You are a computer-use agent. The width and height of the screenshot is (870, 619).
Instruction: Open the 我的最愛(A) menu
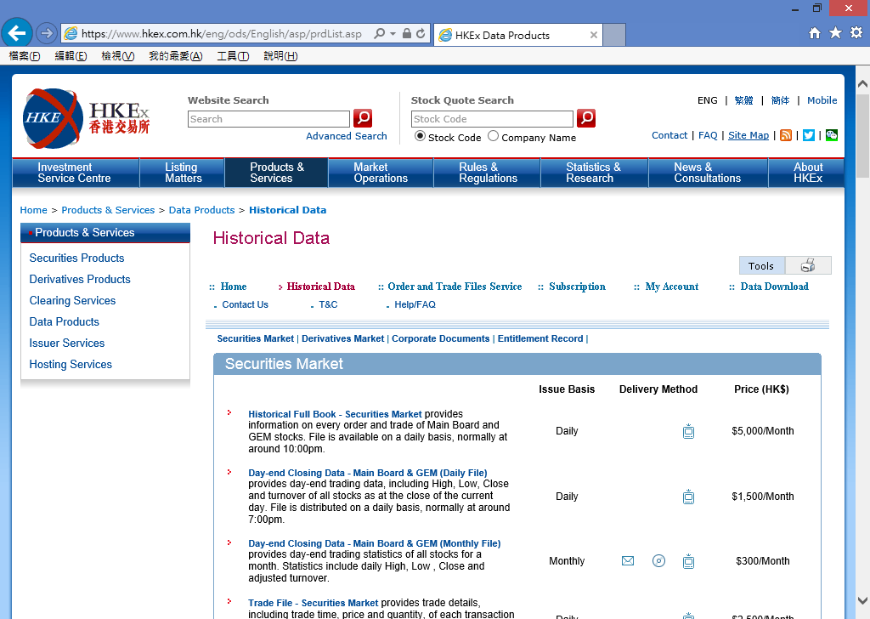[175, 56]
